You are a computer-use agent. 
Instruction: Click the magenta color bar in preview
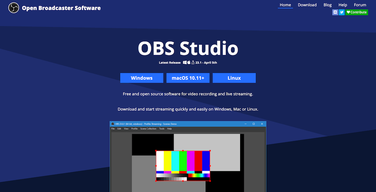pyautogui.click(x=191, y=160)
